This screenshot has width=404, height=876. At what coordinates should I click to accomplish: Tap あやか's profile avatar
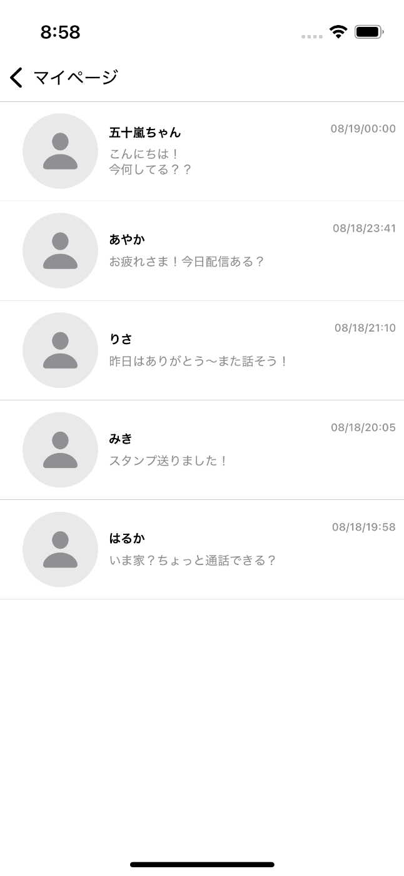click(x=60, y=250)
